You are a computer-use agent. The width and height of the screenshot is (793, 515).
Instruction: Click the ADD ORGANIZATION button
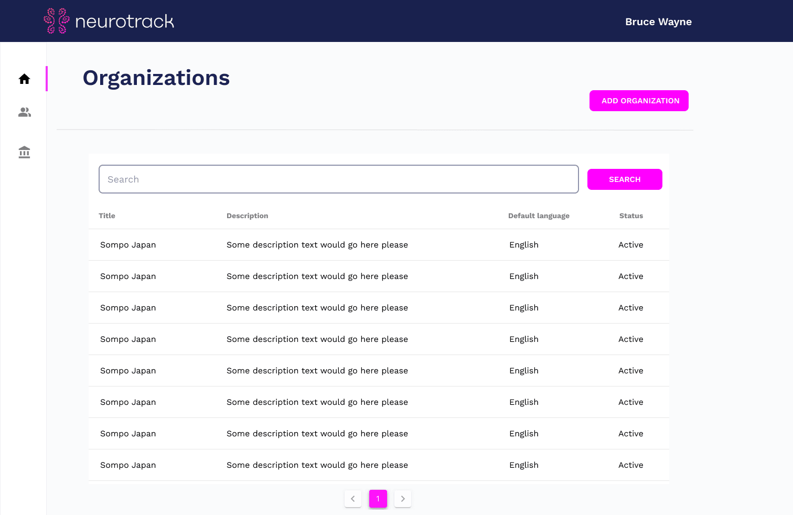639,100
